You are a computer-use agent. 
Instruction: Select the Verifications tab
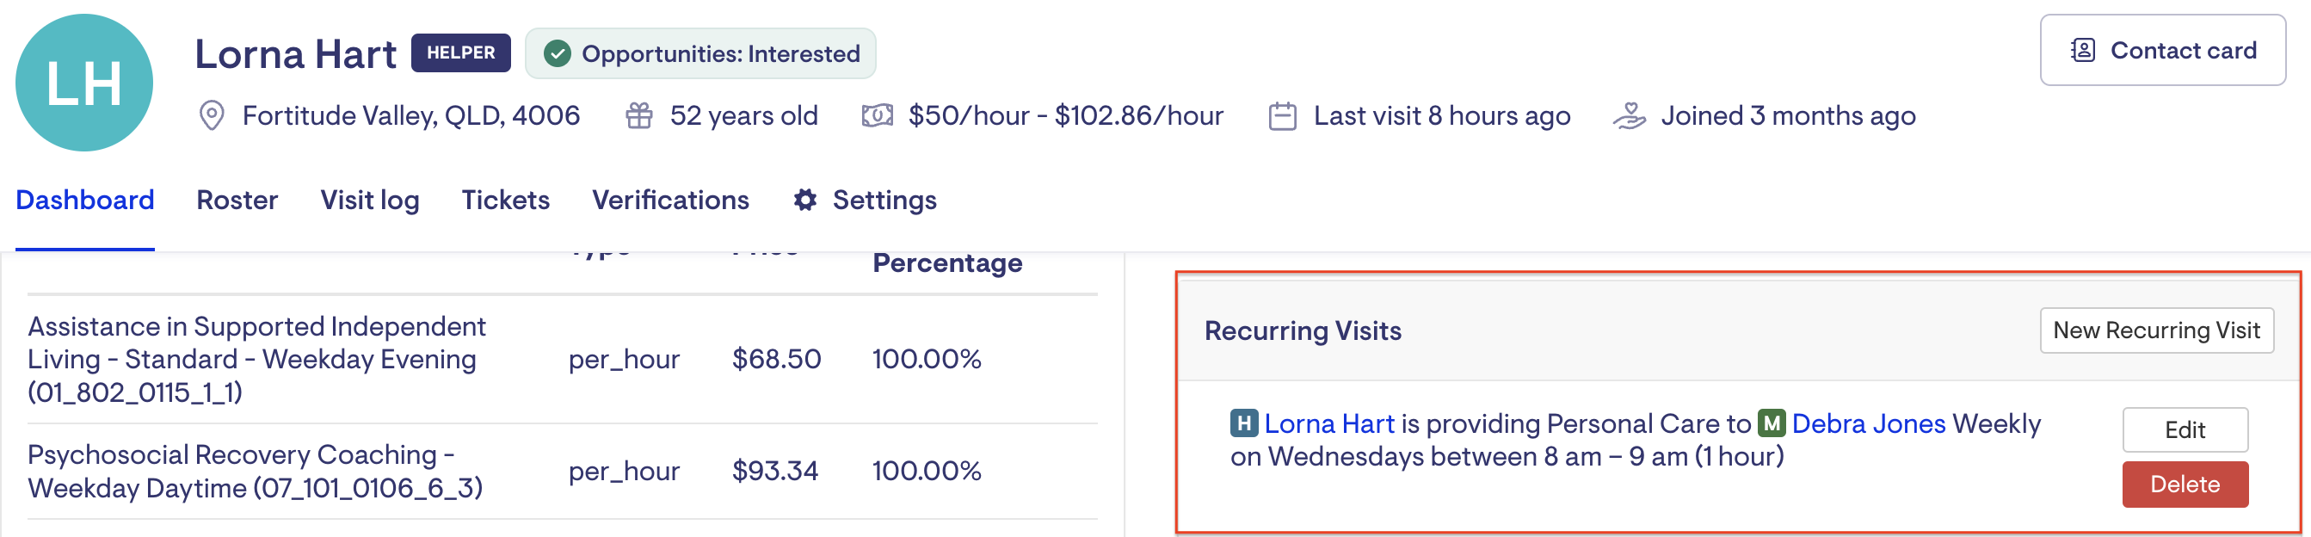(x=670, y=200)
